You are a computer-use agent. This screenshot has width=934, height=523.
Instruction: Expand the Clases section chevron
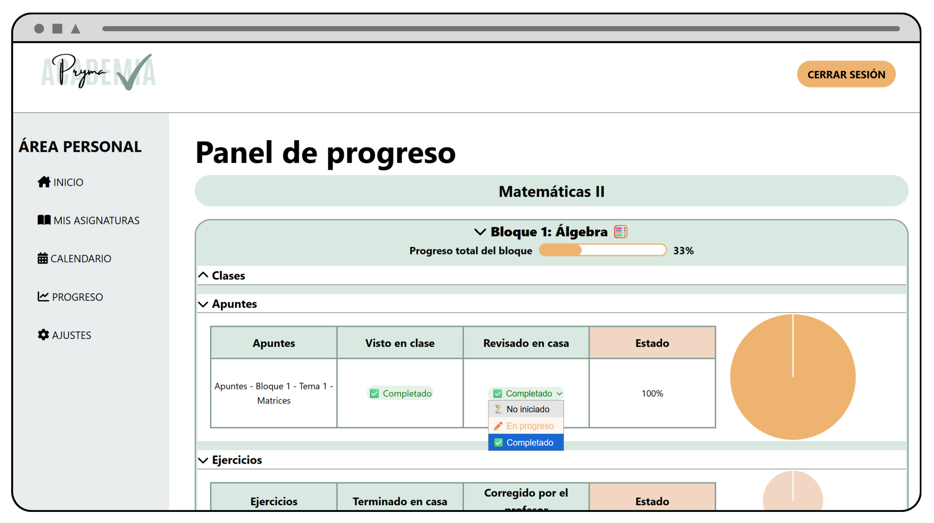point(203,275)
